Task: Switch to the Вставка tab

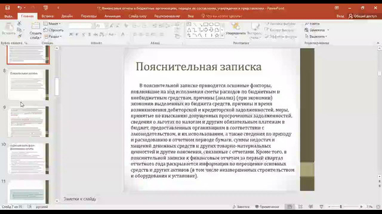Action: pos(48,16)
